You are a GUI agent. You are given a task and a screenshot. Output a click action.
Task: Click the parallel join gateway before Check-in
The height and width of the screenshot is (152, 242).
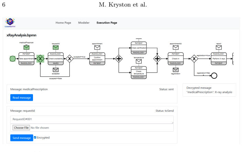157,59
